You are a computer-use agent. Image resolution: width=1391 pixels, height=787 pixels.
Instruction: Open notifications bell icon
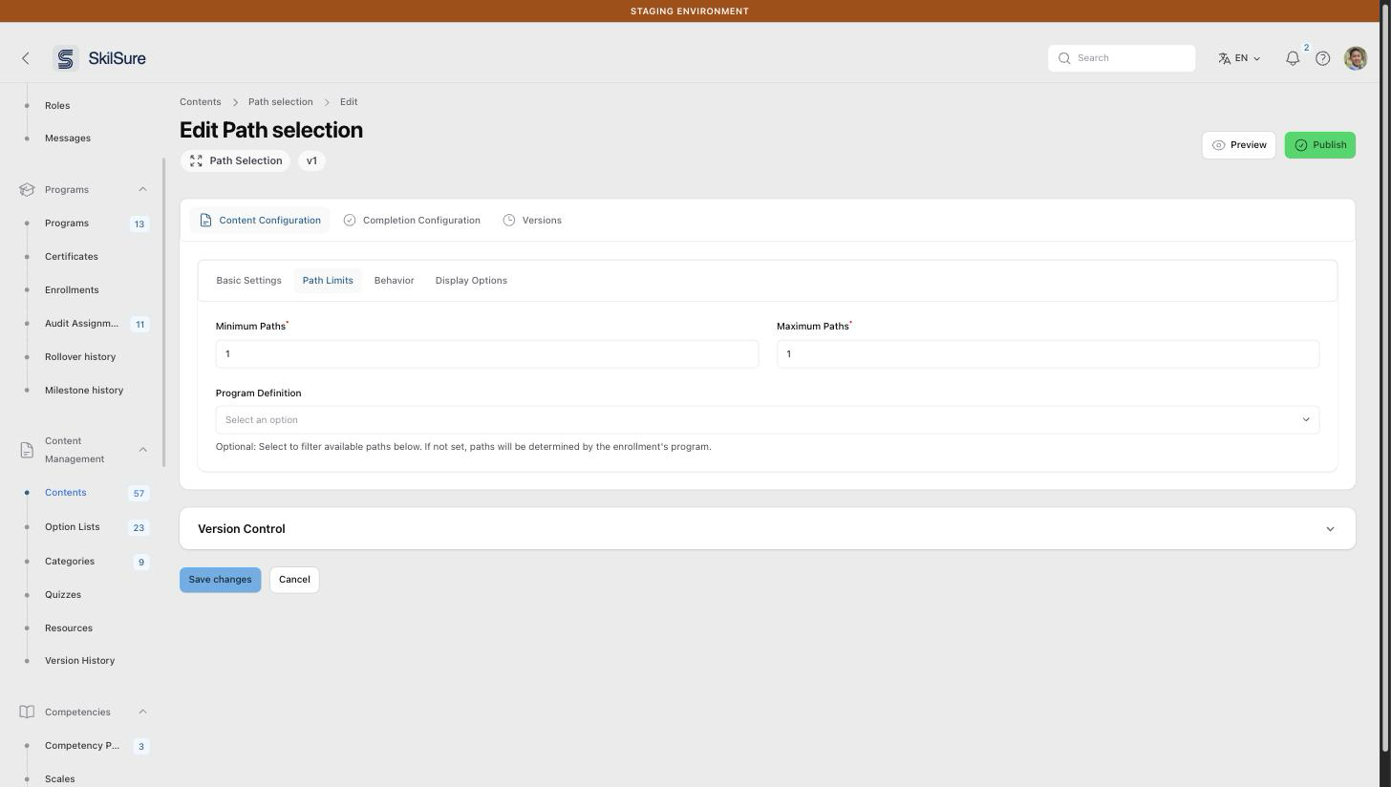1293,58
